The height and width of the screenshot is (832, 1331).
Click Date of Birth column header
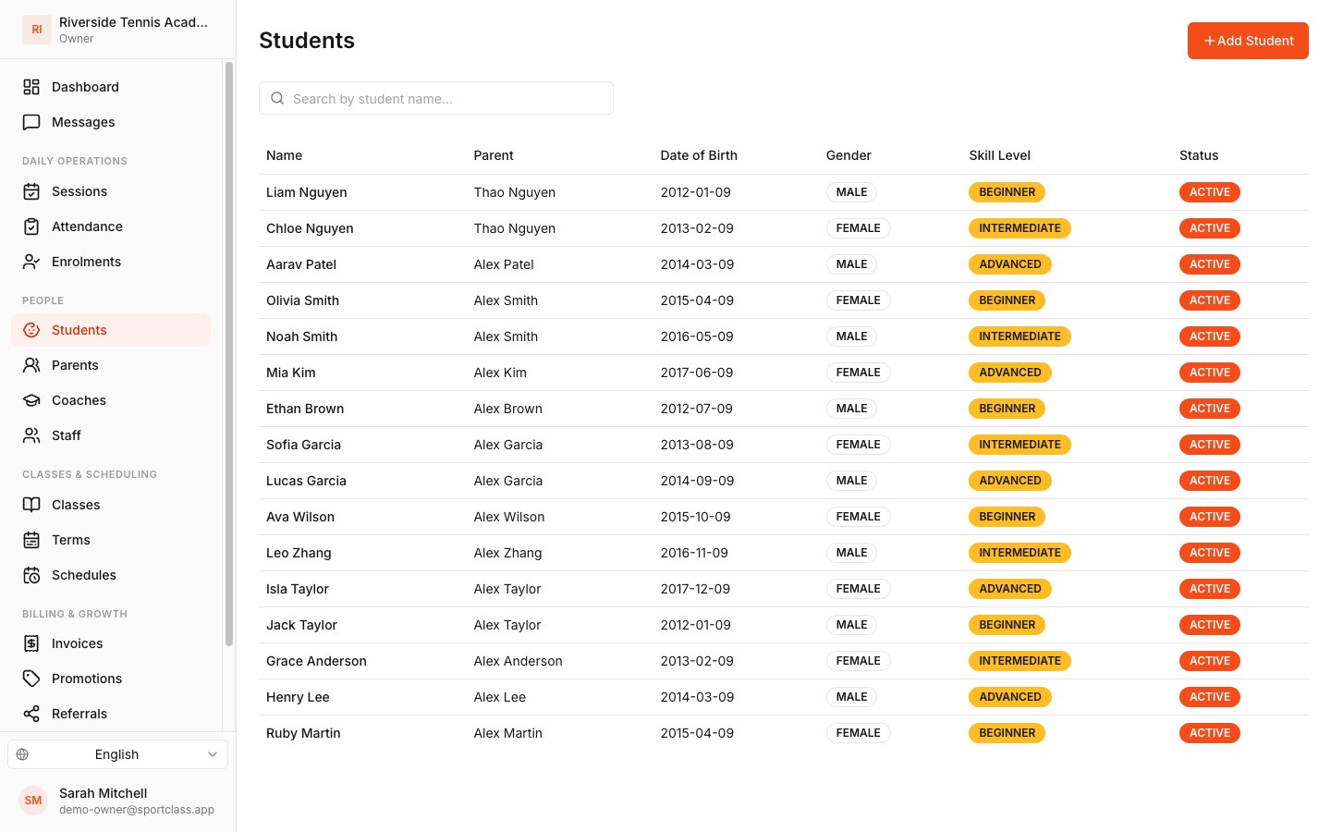pyautogui.click(x=699, y=155)
